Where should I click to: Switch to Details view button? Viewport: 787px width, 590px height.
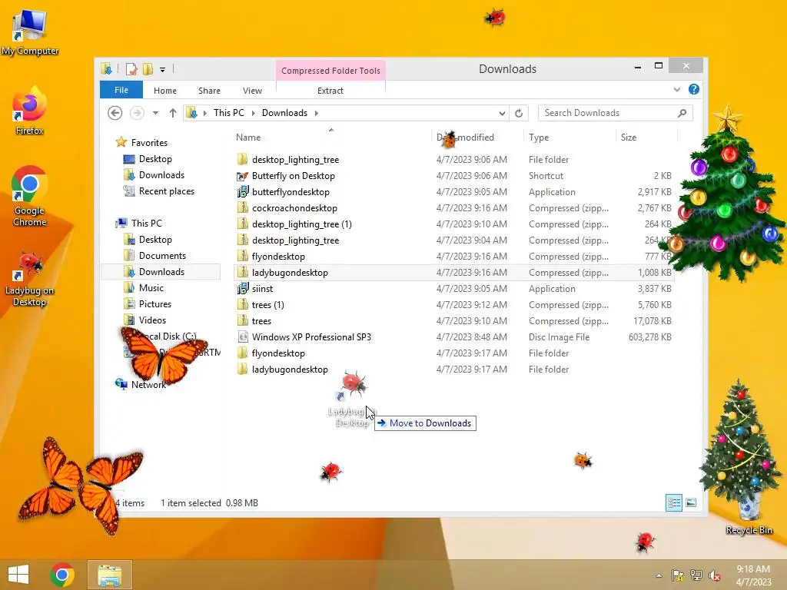click(x=673, y=502)
